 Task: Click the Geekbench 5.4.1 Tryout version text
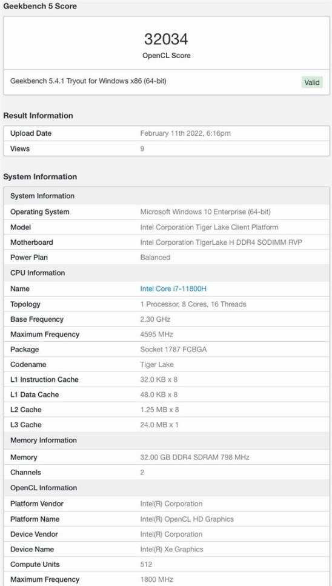tap(88, 81)
